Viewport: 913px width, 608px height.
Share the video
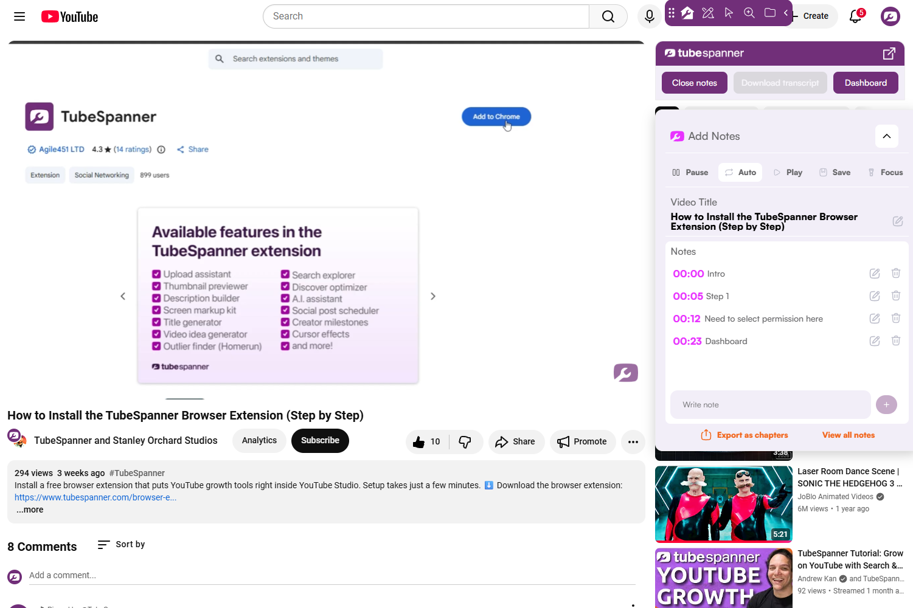(x=516, y=442)
